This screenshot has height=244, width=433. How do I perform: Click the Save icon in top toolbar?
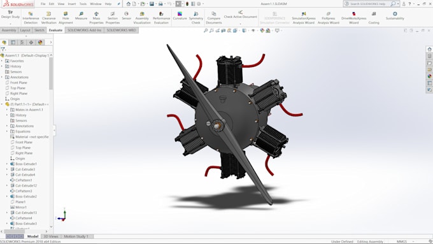[152, 4]
